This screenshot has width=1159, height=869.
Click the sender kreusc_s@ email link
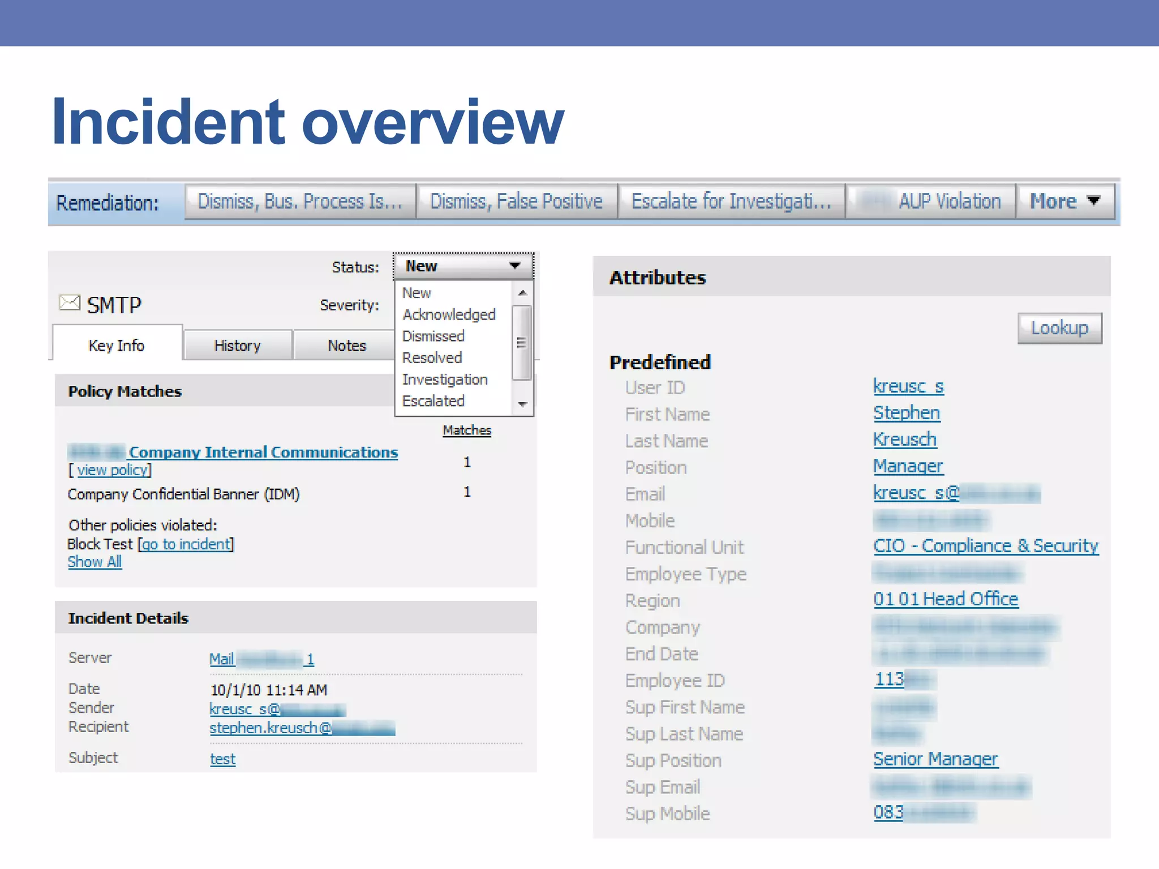click(x=277, y=709)
